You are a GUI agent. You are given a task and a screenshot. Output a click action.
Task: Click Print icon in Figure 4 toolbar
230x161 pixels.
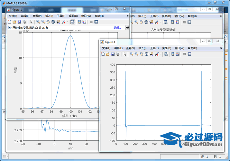[x=118, y=54]
